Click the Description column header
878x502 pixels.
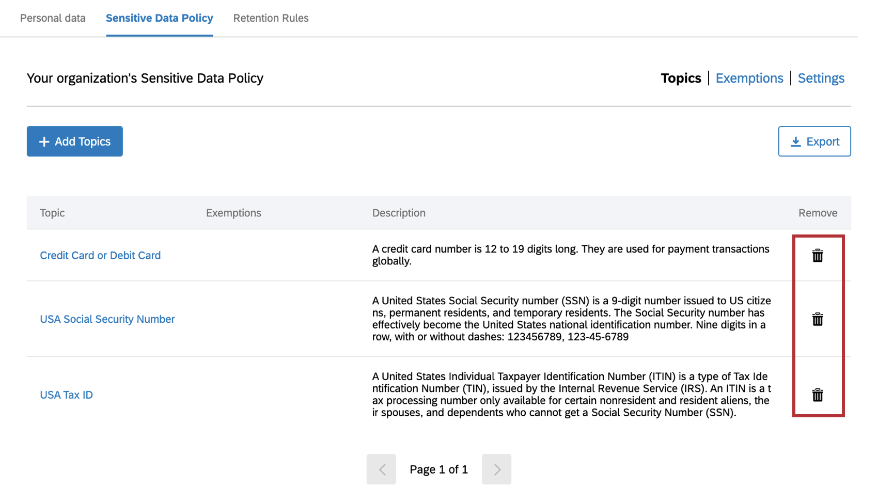pos(399,213)
